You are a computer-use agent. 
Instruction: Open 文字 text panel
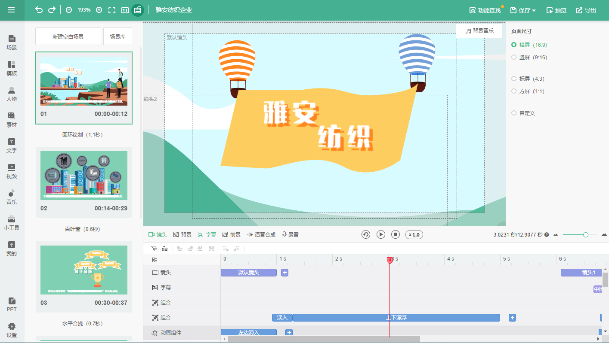pos(12,146)
